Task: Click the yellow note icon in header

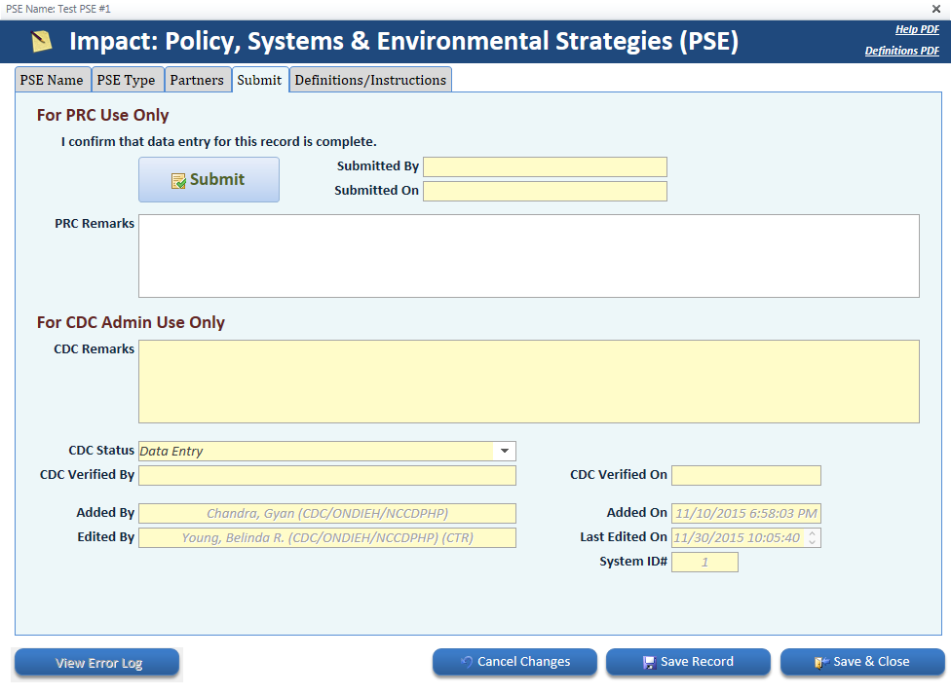Action: tap(42, 41)
